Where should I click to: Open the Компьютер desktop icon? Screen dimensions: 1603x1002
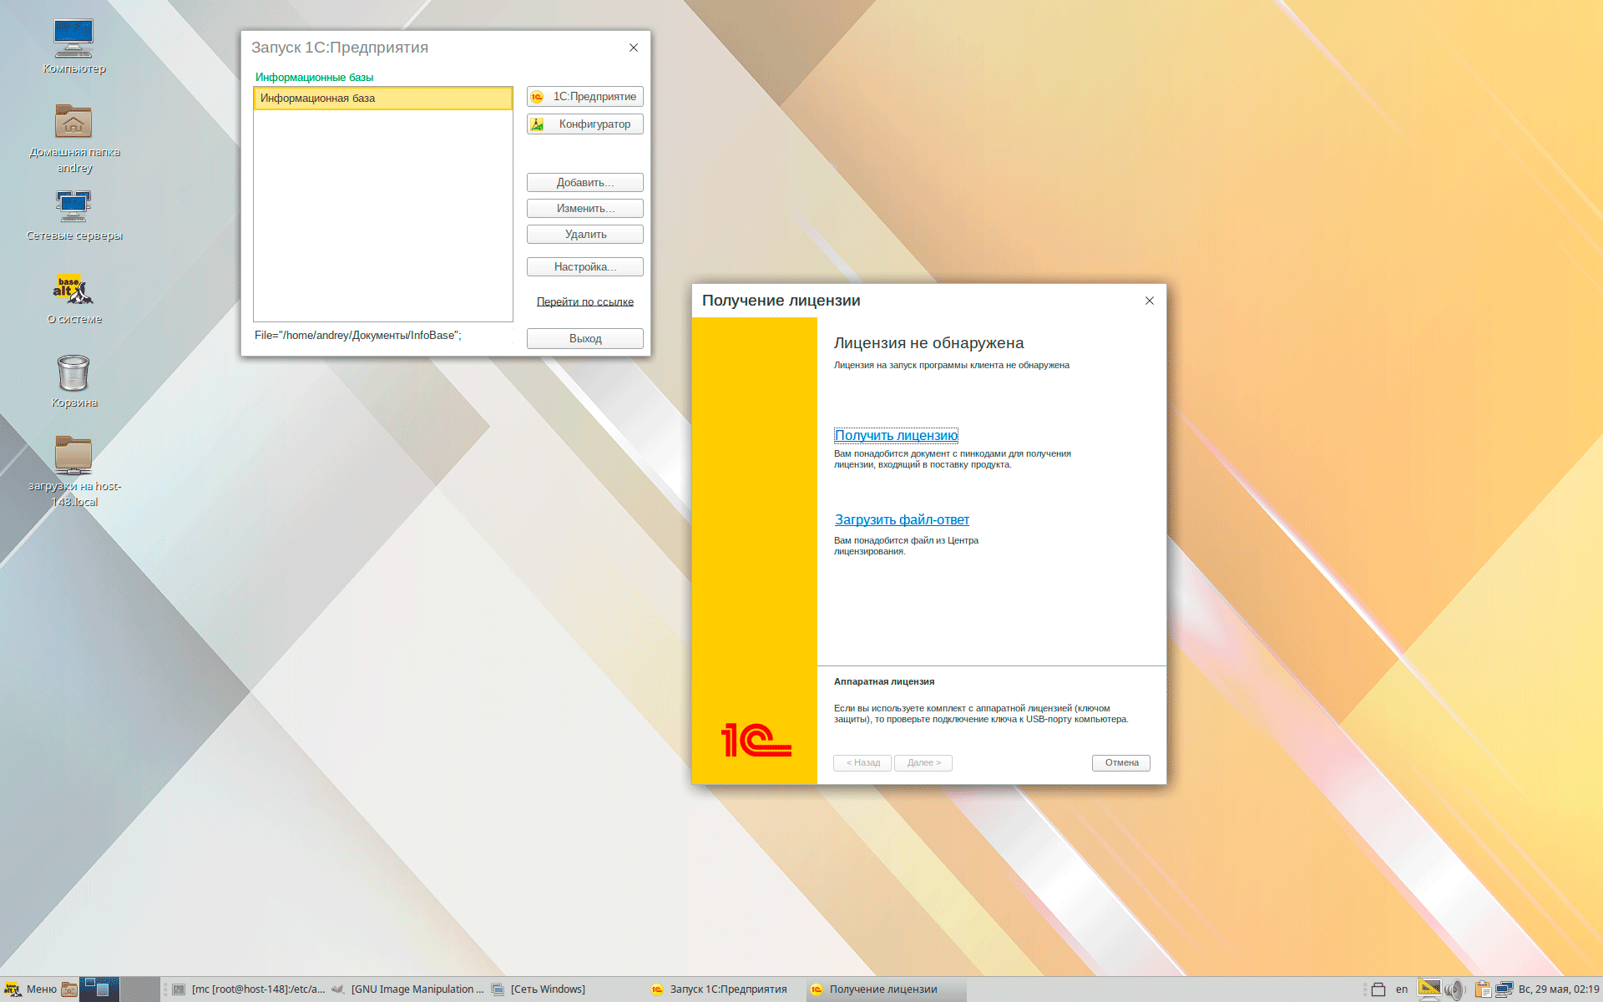[x=73, y=40]
